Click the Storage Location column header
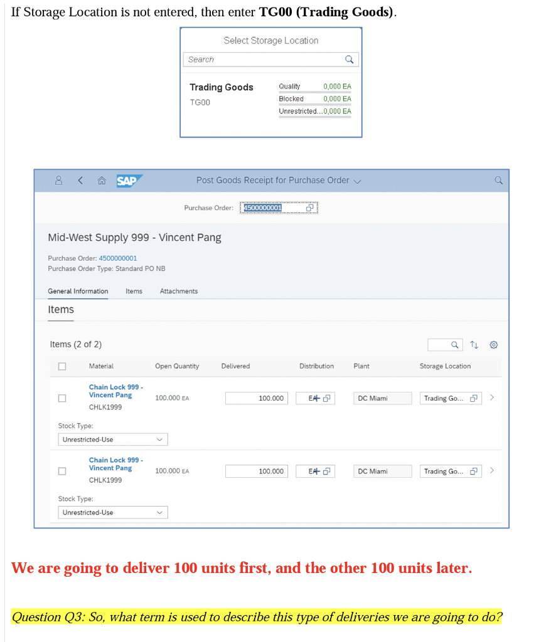The image size is (534, 642). tap(445, 366)
